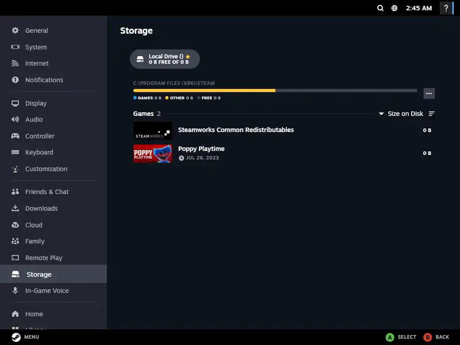Open the drive options ellipsis menu
This screenshot has width=460, height=345.
pos(429,93)
